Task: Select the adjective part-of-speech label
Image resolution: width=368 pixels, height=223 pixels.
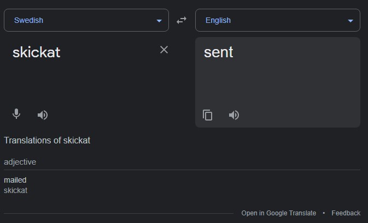Action: (20, 162)
